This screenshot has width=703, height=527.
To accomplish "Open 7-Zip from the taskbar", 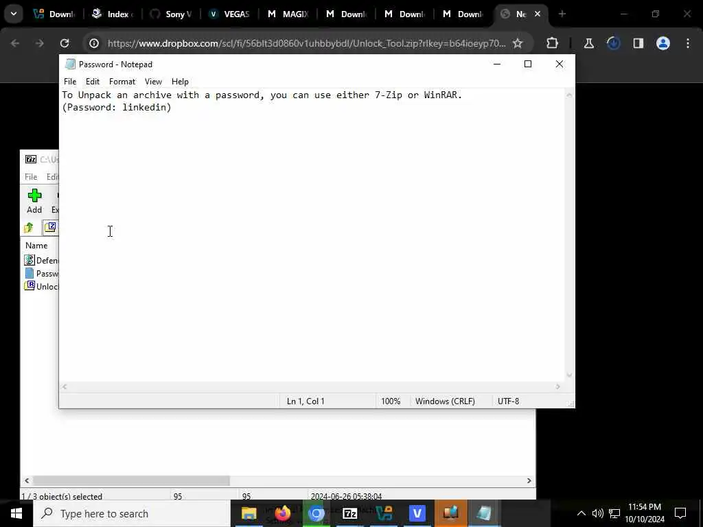I will click(349, 513).
